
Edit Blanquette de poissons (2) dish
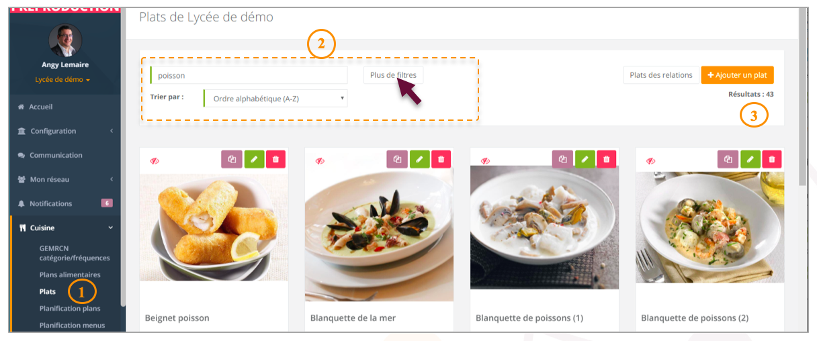750,159
